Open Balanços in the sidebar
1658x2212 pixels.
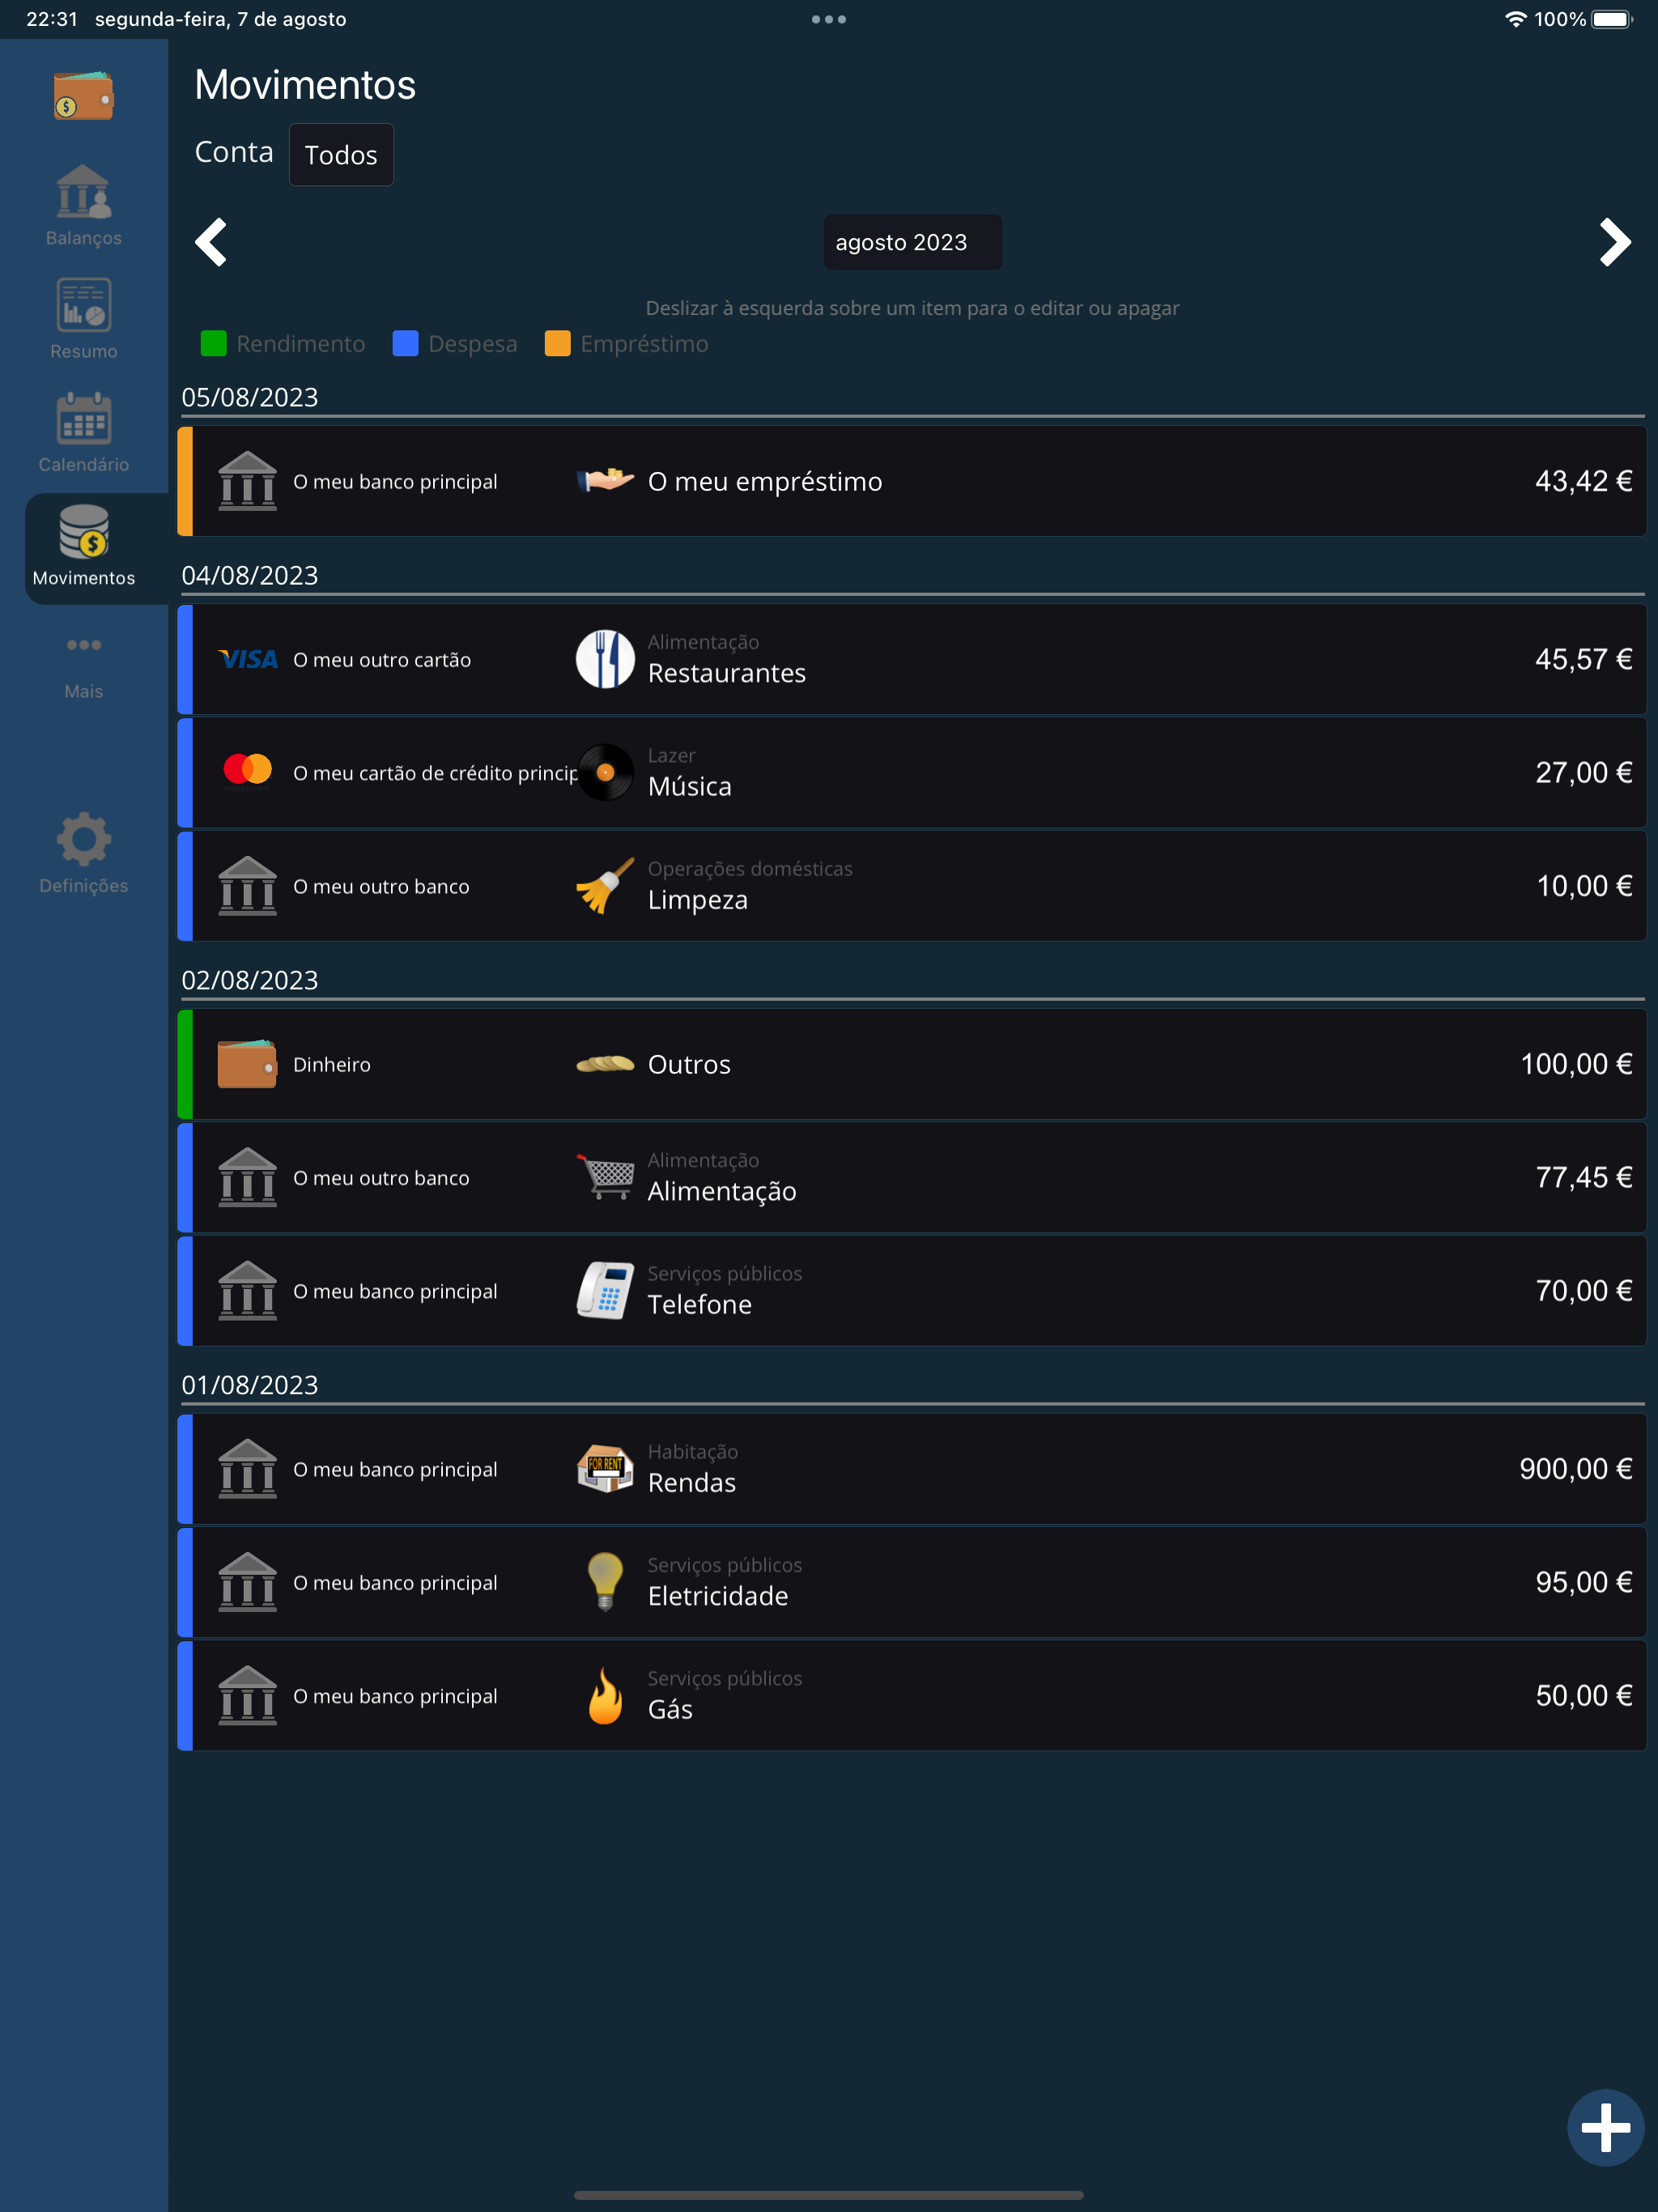tap(83, 206)
